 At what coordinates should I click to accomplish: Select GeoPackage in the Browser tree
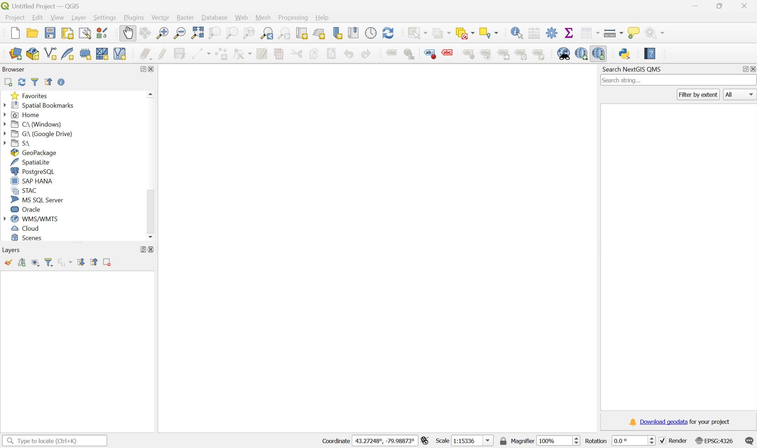coord(39,152)
